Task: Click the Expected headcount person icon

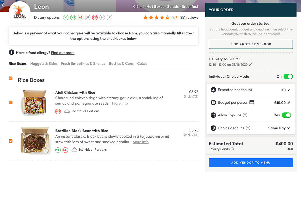Action: coord(213,90)
